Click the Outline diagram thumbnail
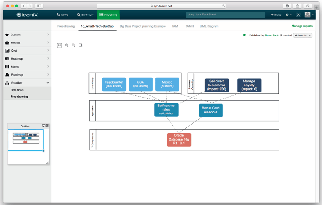 click(26, 138)
